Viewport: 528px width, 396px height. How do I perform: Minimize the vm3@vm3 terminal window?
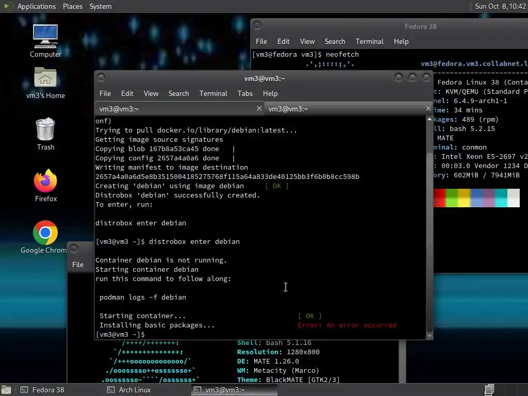399,78
